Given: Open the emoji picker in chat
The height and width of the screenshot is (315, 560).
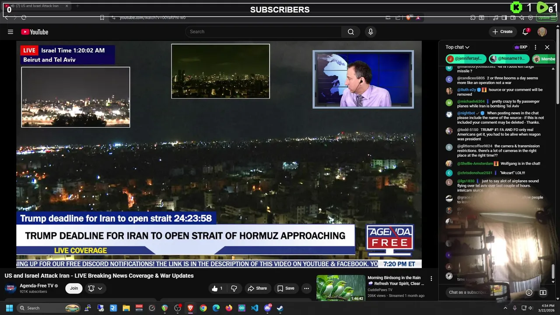Looking at the screenshot, I should click(x=529, y=292).
